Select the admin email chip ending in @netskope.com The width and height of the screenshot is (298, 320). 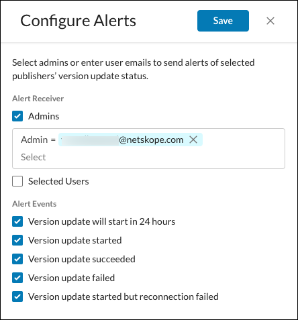pyautogui.click(x=130, y=140)
